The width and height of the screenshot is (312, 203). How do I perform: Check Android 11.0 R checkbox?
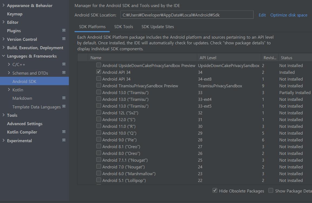pos(99,126)
